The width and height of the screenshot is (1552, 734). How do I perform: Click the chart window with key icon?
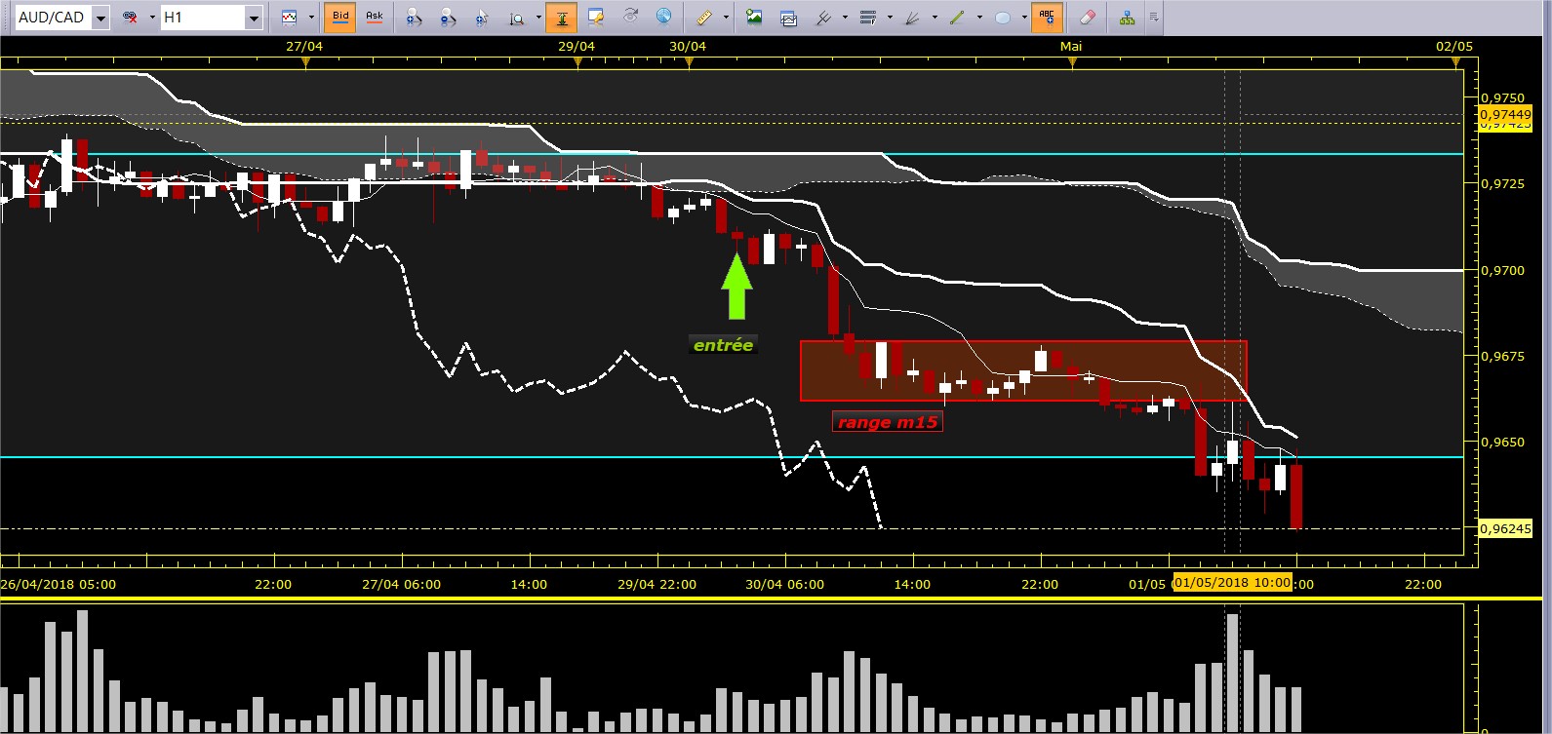[x=596, y=18]
